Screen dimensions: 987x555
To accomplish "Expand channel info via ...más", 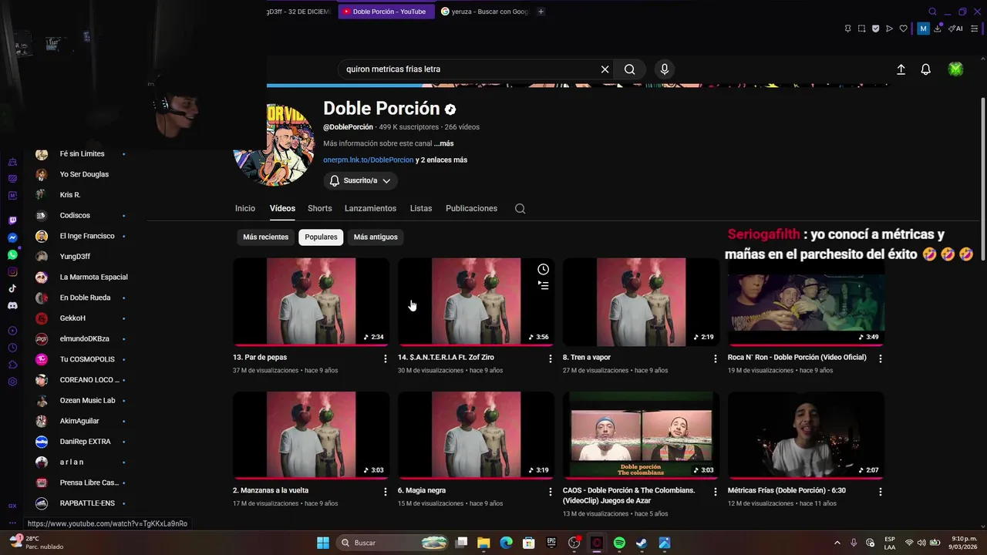I will click(x=443, y=143).
